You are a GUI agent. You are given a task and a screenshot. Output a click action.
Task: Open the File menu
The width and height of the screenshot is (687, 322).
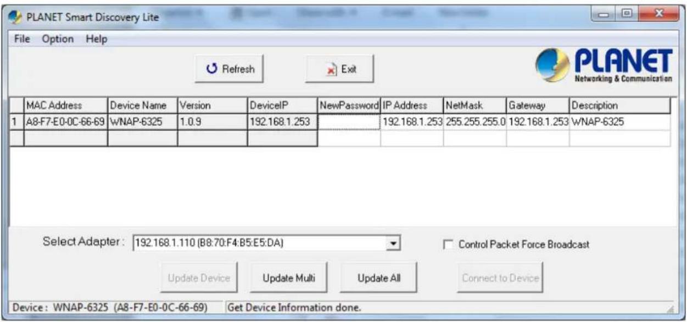coord(22,39)
